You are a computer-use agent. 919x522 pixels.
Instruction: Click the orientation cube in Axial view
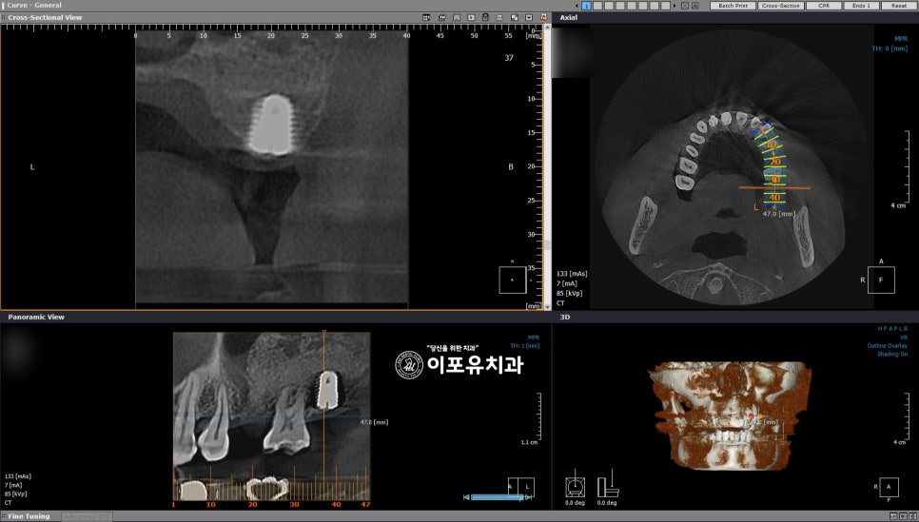(x=881, y=280)
